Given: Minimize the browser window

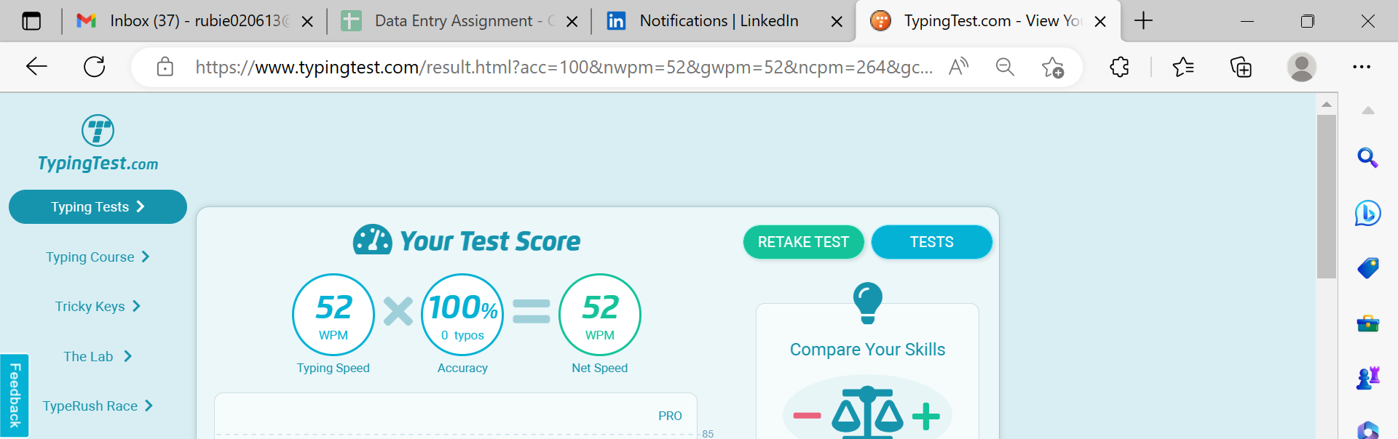Looking at the screenshot, I should [x=1247, y=21].
